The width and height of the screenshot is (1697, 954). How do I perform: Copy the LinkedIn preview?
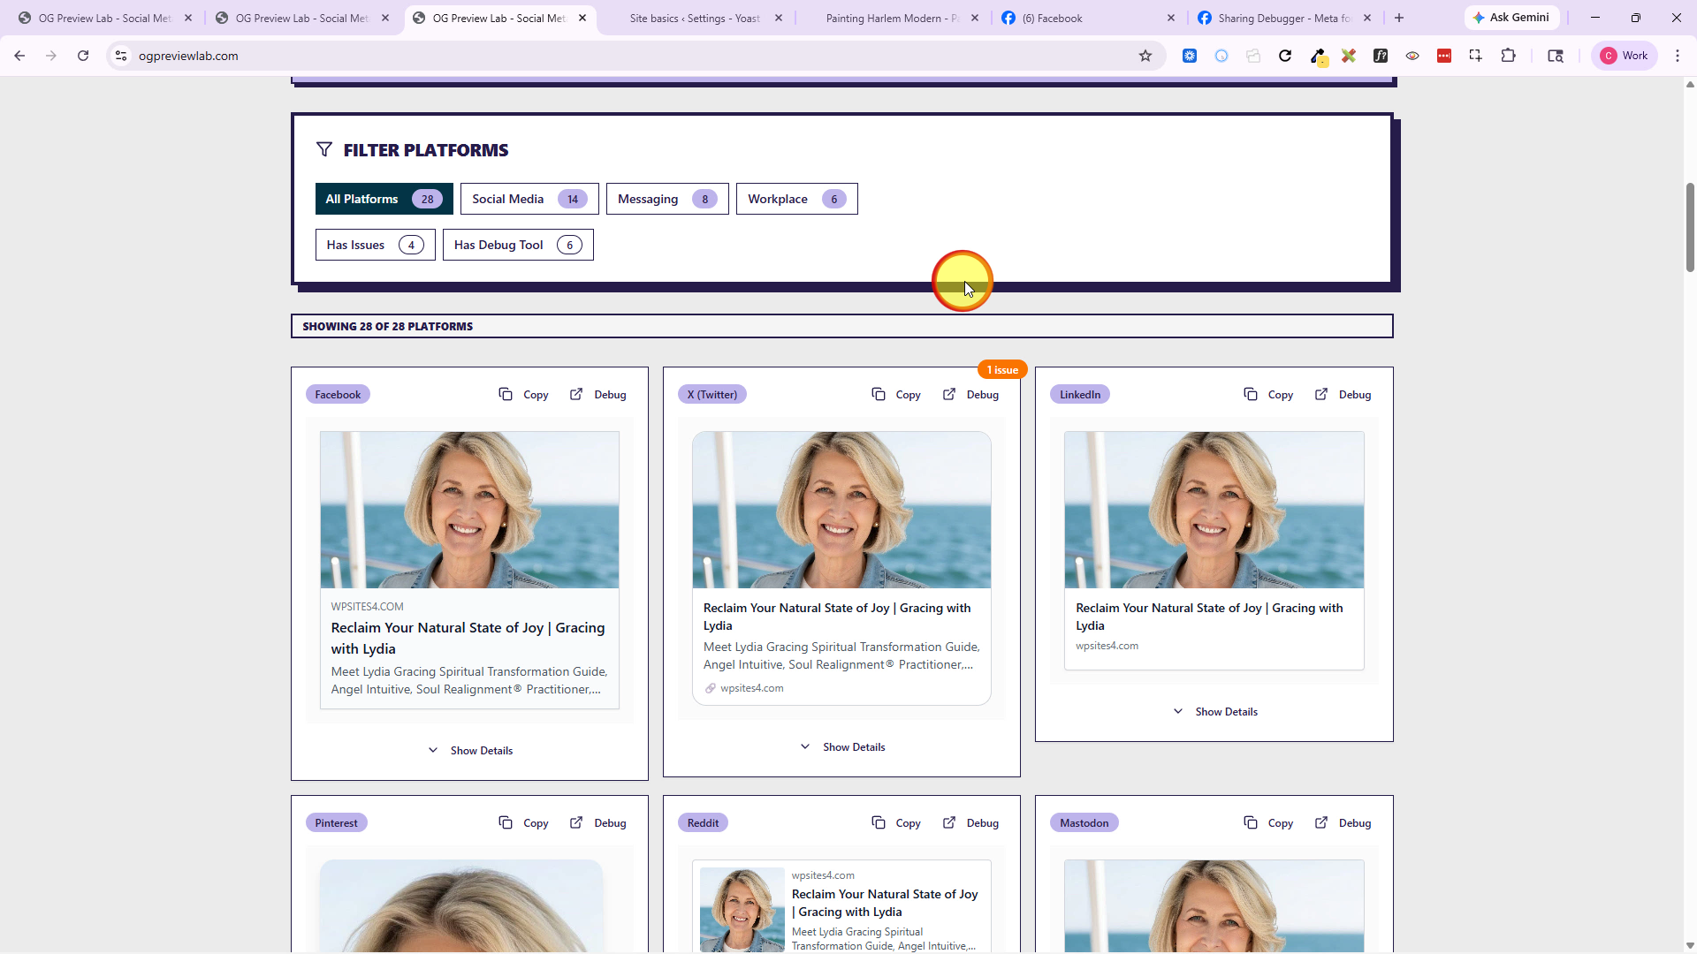(x=1268, y=395)
